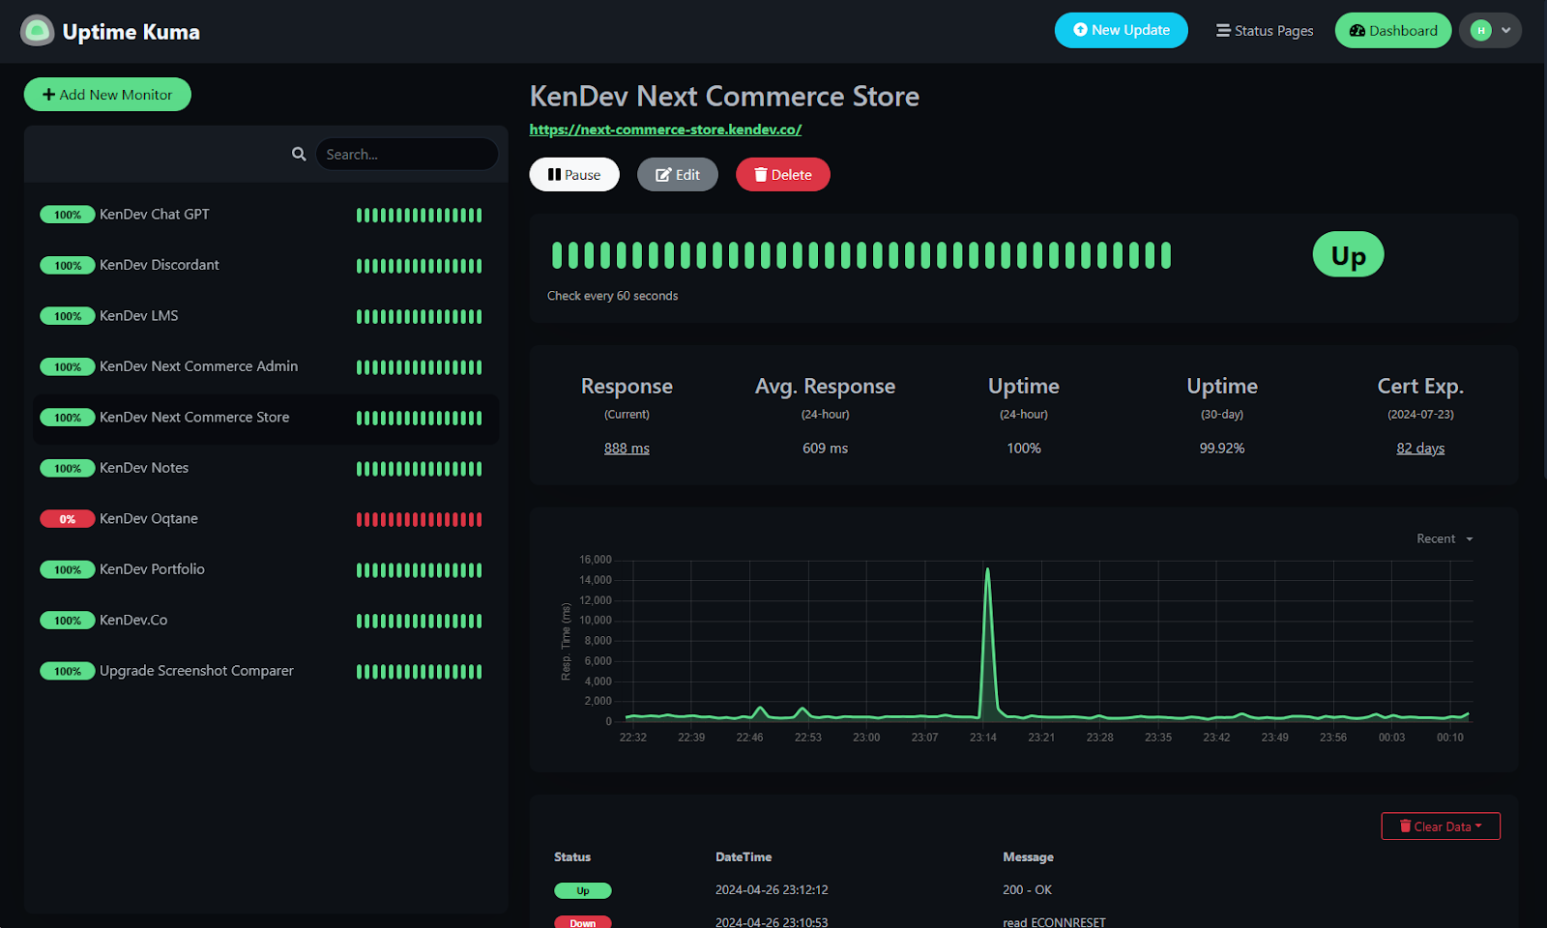The height and width of the screenshot is (928, 1547).
Task: Click Add New Monitor
Action: pyautogui.click(x=107, y=94)
